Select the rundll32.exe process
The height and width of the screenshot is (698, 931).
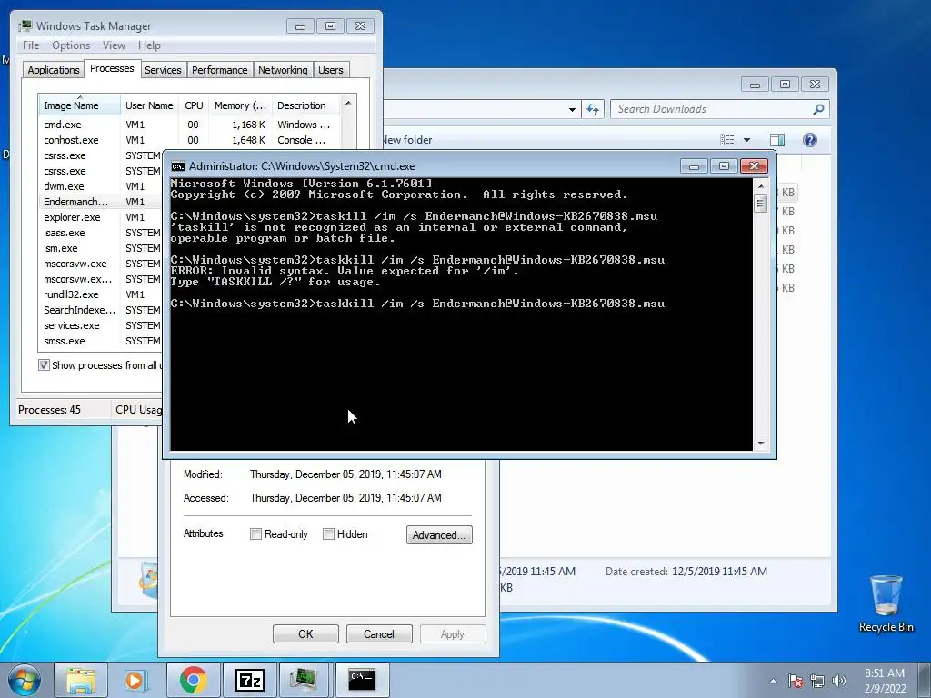pos(101,294)
